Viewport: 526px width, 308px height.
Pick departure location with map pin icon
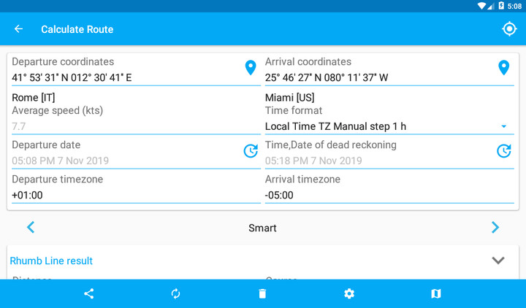coord(251,68)
